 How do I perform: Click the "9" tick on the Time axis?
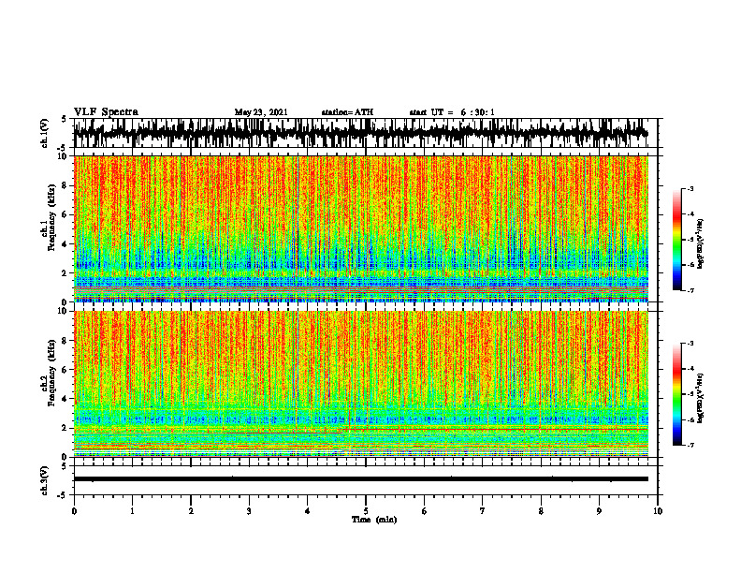[x=599, y=511]
